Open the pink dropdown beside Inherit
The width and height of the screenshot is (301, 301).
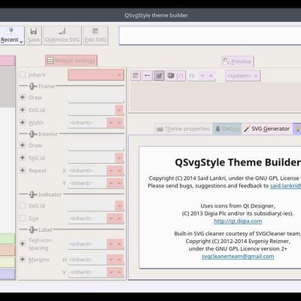pyautogui.click(x=96, y=74)
